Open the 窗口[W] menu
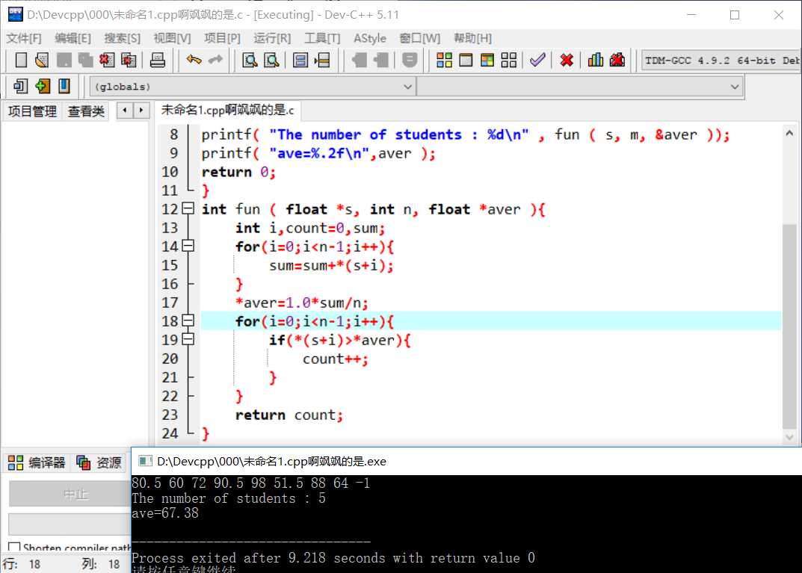Screen dimensions: 802x573 pos(419,38)
